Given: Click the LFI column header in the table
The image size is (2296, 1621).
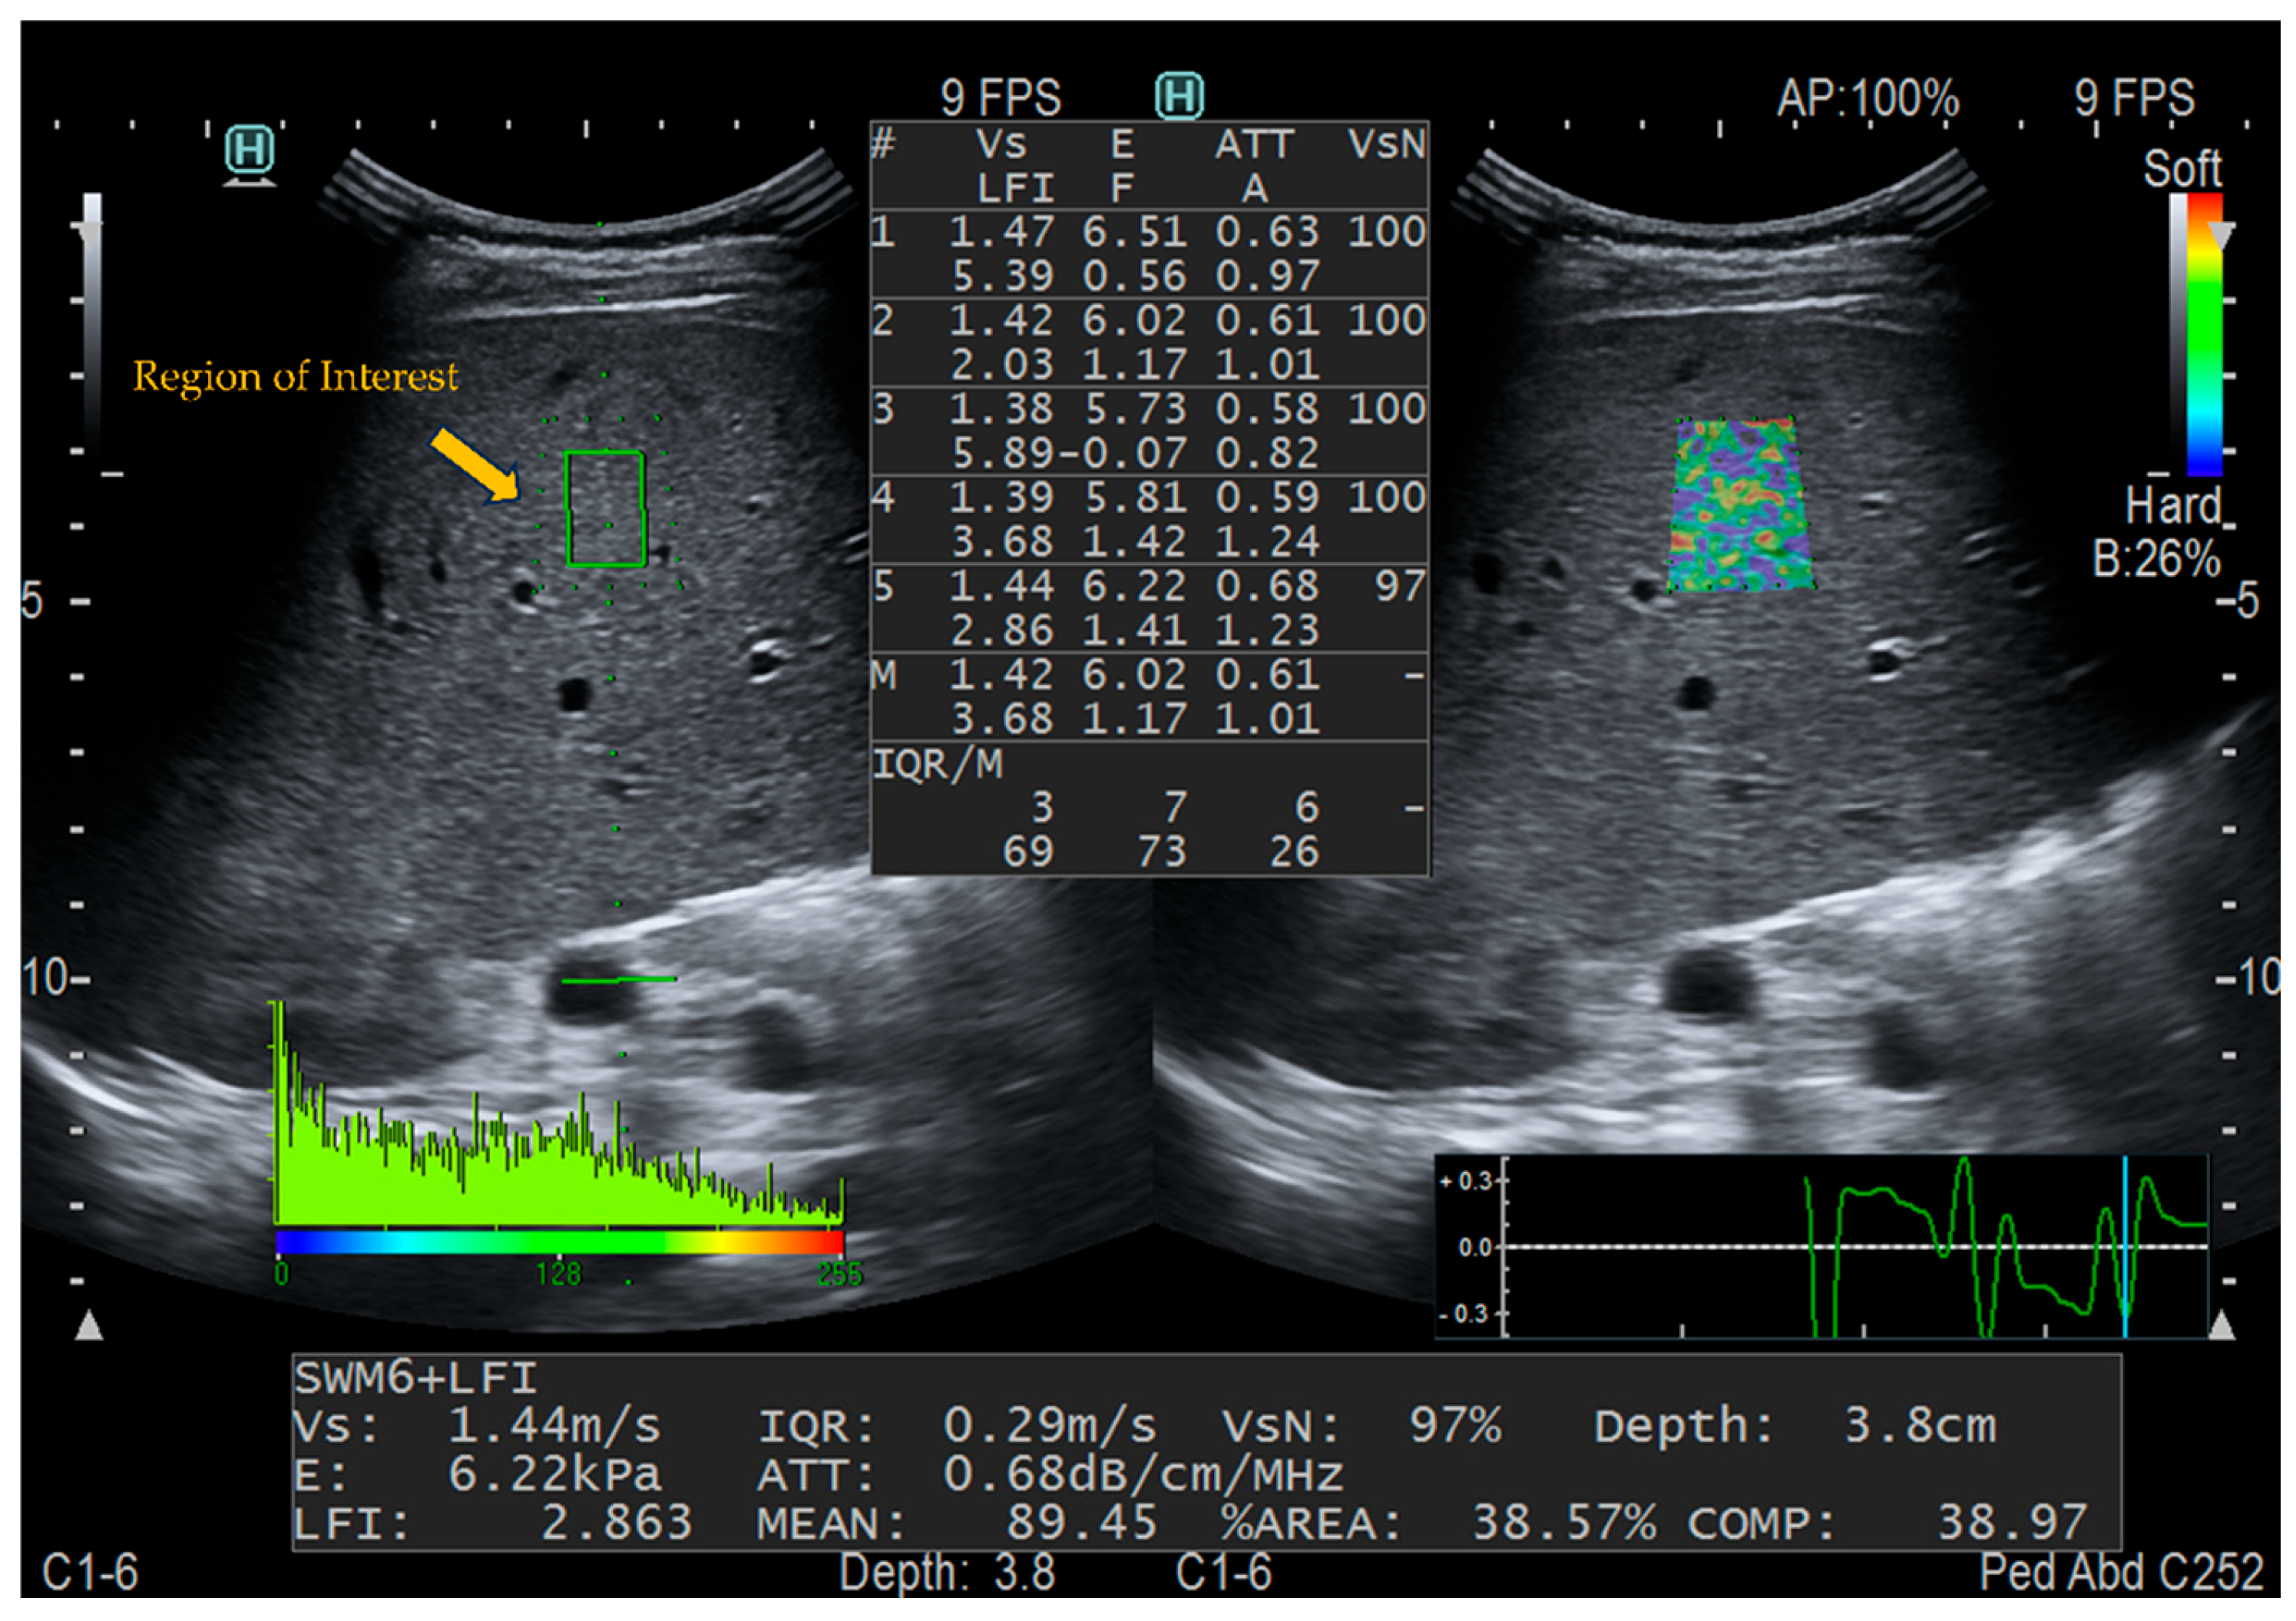Looking at the screenshot, I should (x=1015, y=188).
